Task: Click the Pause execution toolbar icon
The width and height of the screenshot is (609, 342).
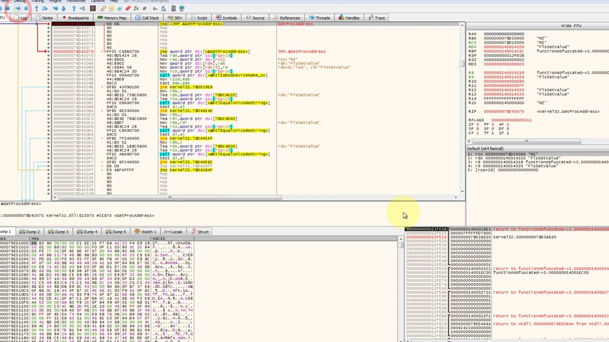Action: coord(26,8)
